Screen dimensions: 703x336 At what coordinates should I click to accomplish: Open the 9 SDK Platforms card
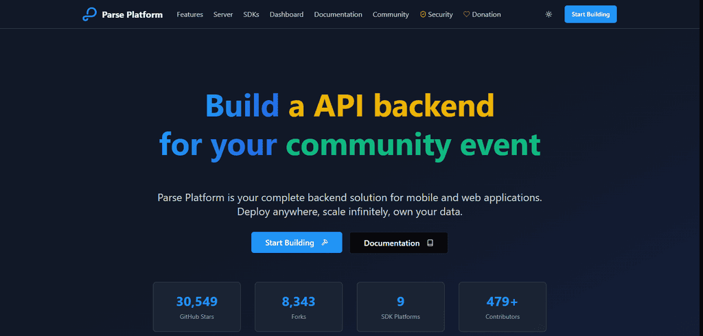[x=400, y=307]
